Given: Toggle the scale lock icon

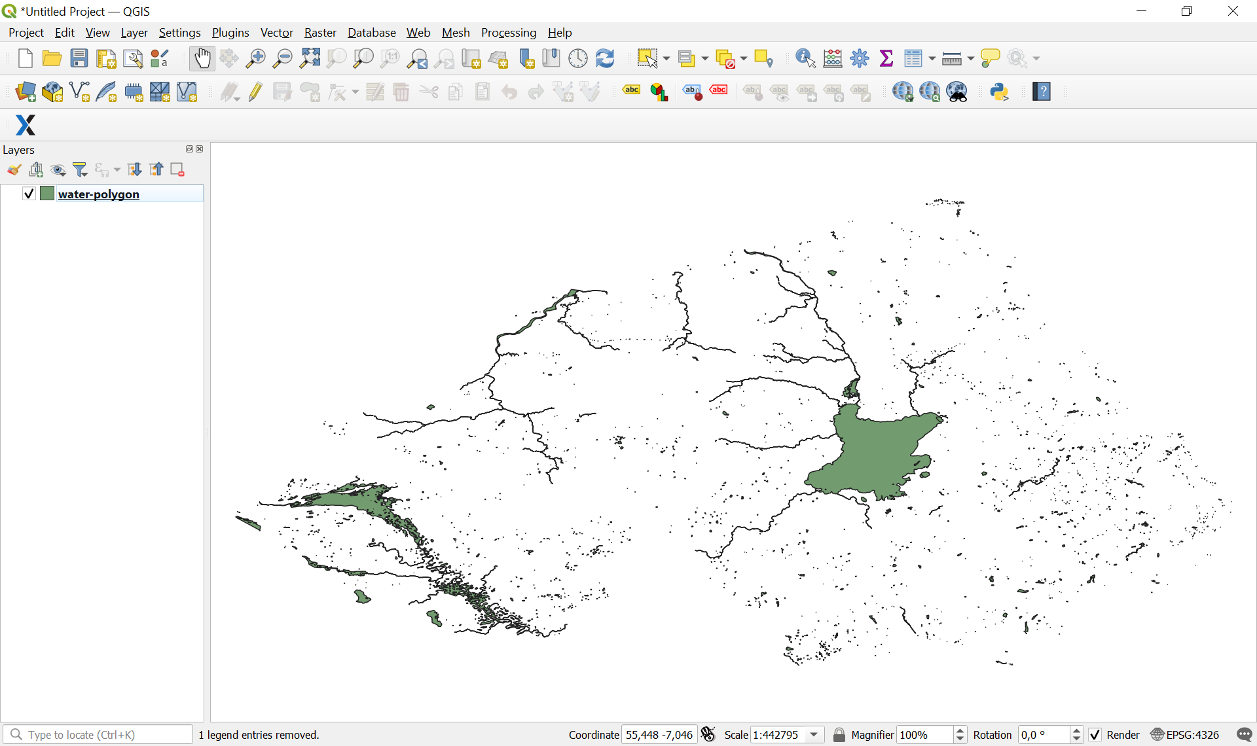Looking at the screenshot, I should click(839, 735).
